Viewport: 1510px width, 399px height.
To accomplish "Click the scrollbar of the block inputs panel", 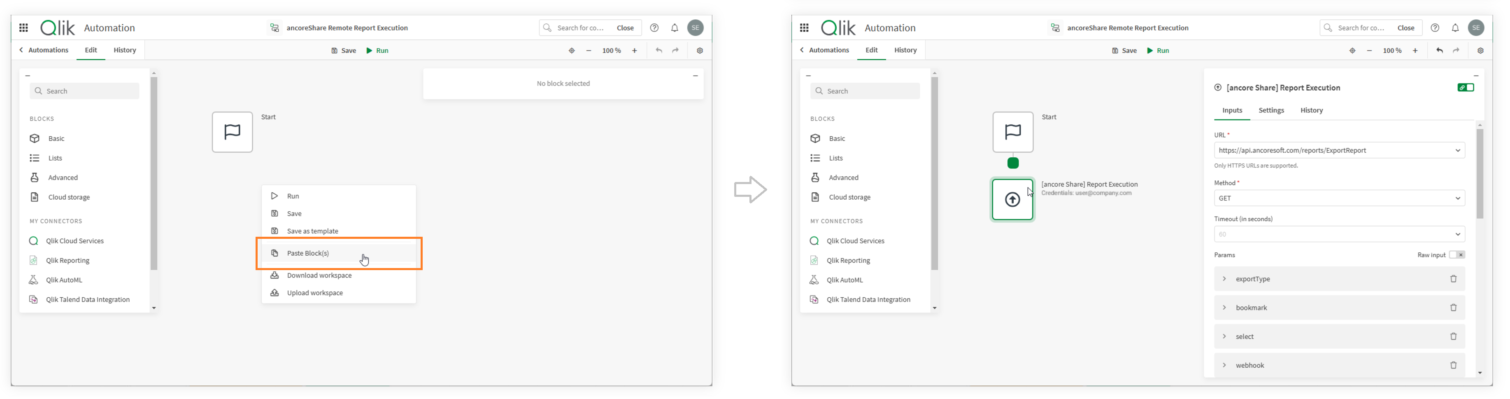I will click(1480, 174).
